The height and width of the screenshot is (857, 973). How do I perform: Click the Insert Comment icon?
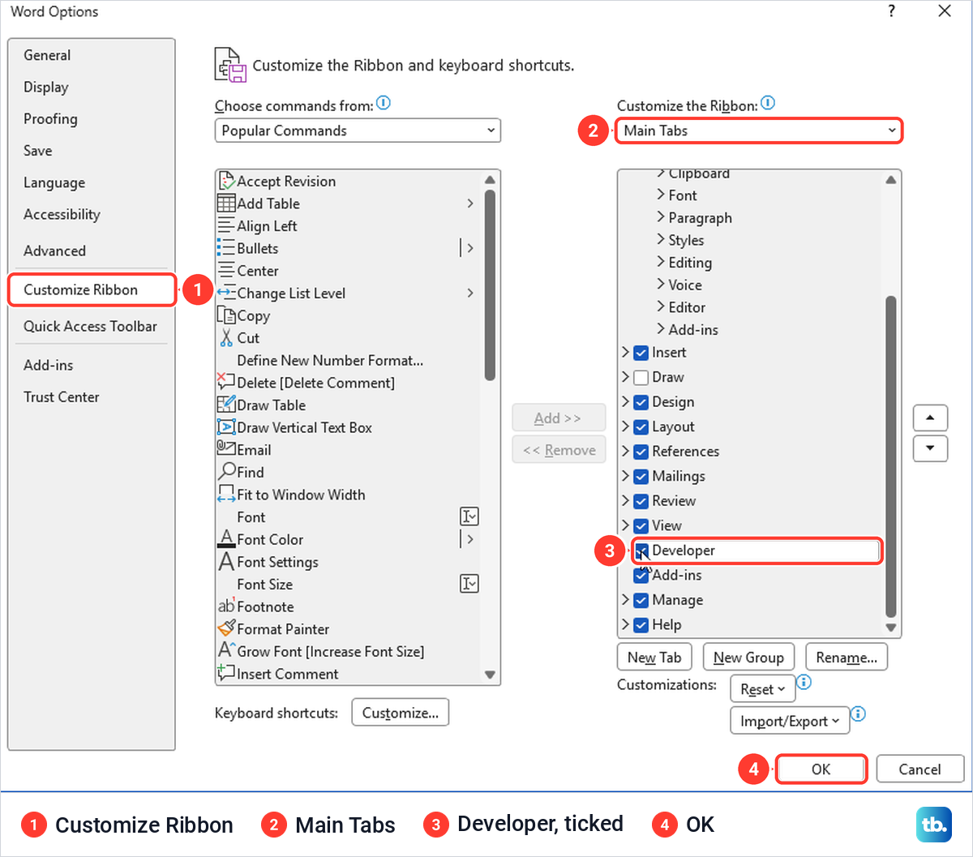(x=226, y=673)
